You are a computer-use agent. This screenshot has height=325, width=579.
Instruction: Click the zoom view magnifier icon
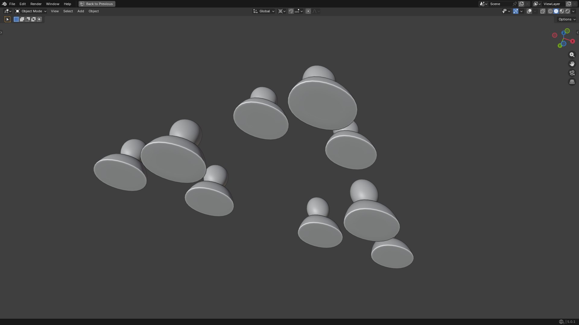(x=572, y=55)
